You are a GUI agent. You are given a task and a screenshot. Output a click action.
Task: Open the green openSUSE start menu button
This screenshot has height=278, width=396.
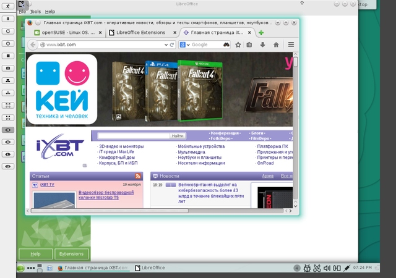click(20, 268)
